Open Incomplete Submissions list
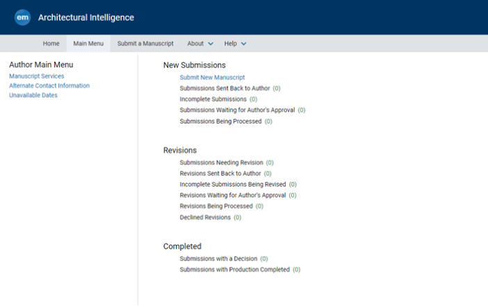488x307 pixels. tap(213, 99)
